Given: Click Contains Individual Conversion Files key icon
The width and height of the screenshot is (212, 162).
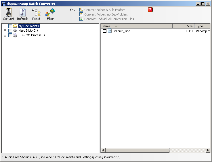Looking at the screenshot, I should [x=81, y=19].
